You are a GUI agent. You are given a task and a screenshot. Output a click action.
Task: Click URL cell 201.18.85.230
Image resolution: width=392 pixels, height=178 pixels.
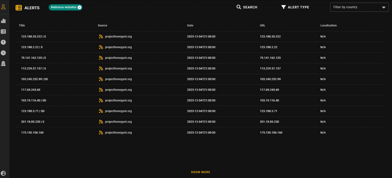click(269, 122)
